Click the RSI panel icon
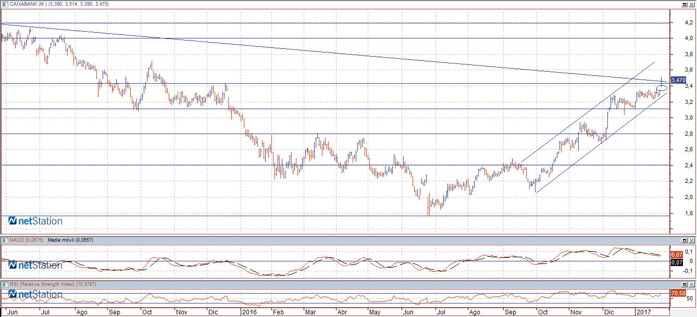 pyautogui.click(x=5, y=285)
